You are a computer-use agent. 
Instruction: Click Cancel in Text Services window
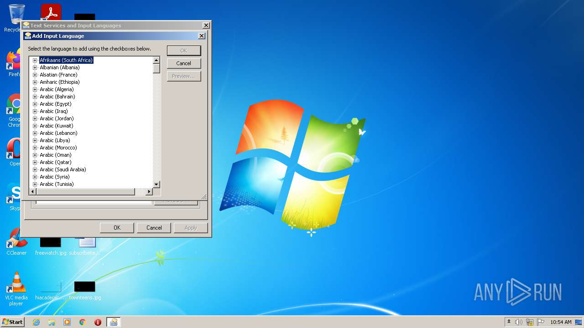[154, 228]
